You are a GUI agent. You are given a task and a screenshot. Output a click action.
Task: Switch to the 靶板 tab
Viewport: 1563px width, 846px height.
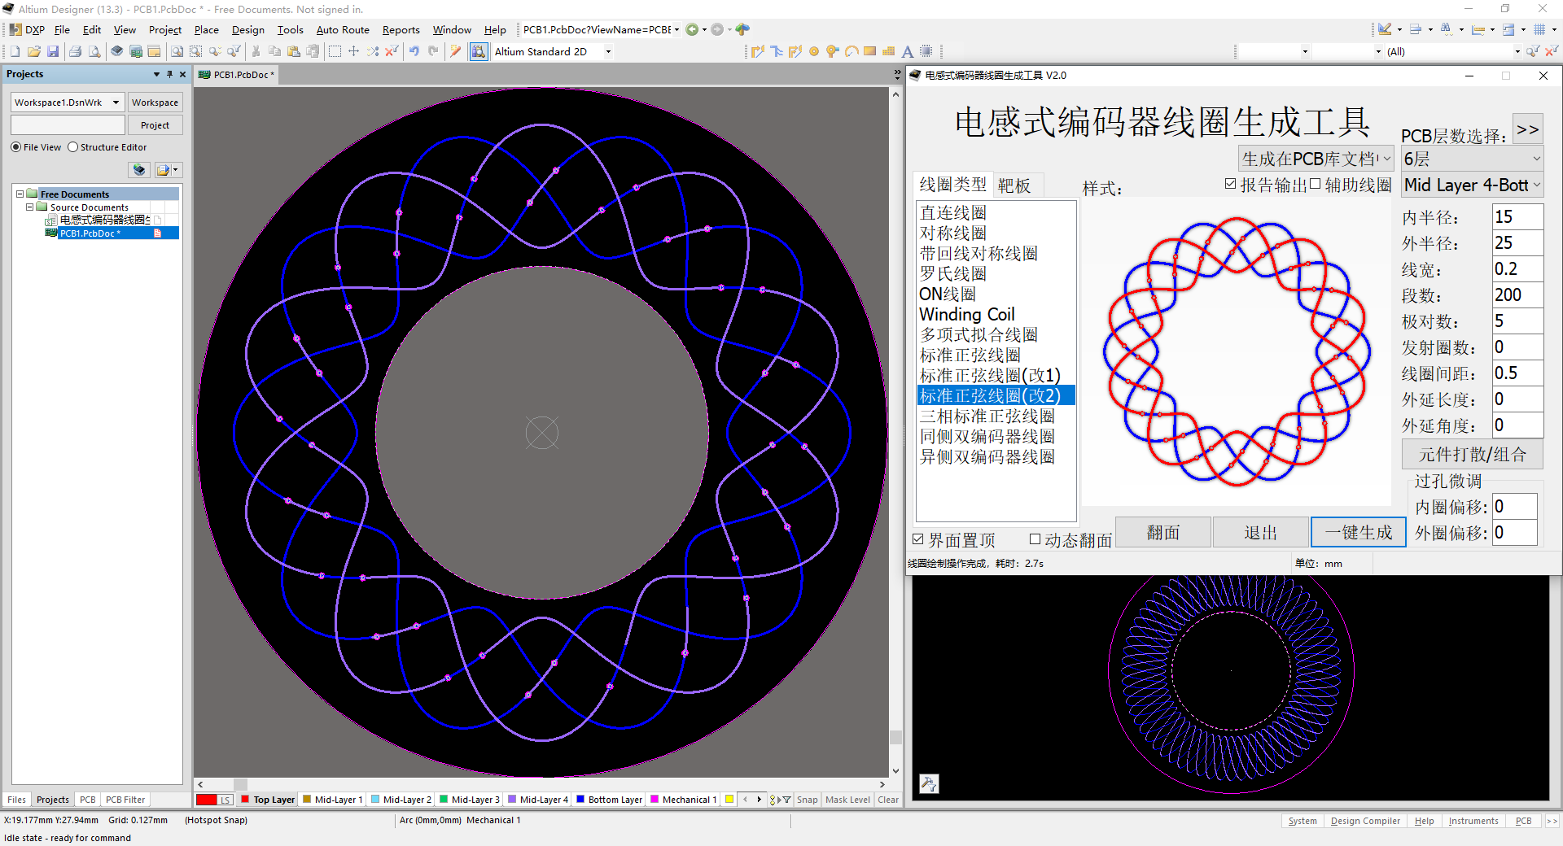1014,185
